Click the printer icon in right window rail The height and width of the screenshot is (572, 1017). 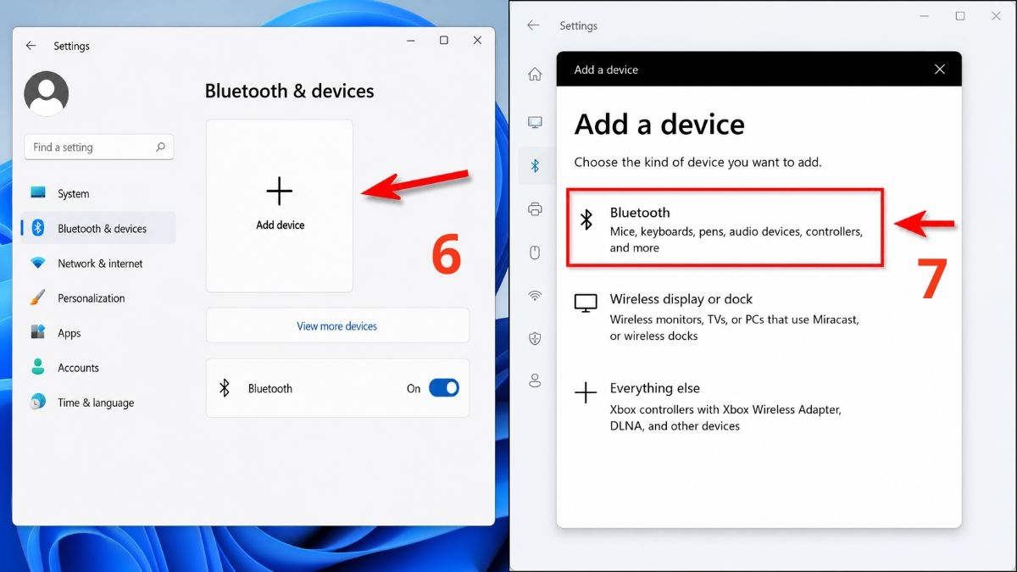(535, 208)
